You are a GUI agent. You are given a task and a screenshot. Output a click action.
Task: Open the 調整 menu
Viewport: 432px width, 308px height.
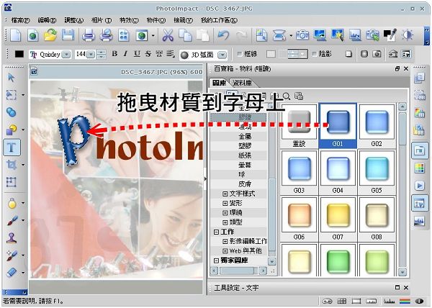coord(74,20)
